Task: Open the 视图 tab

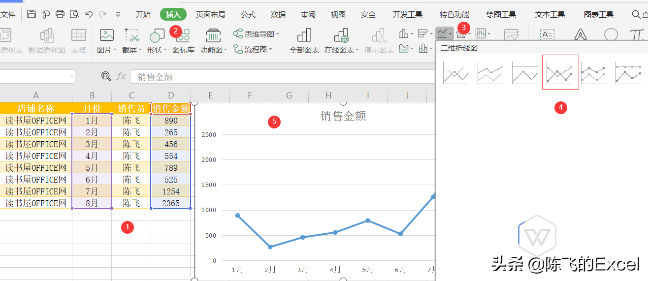Action: point(338,14)
